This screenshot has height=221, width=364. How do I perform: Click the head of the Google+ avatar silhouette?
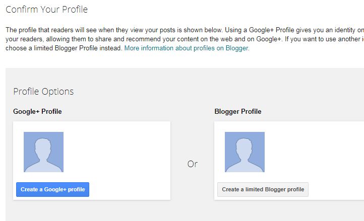[x=43, y=146]
